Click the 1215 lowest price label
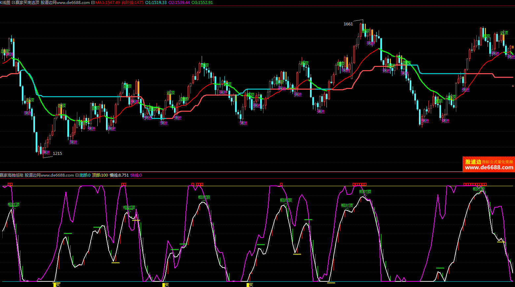 (x=57, y=154)
